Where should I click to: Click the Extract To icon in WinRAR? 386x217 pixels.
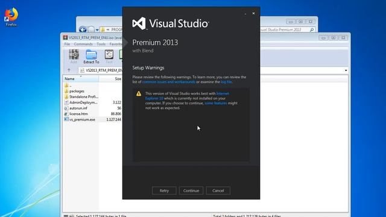[x=91, y=56]
